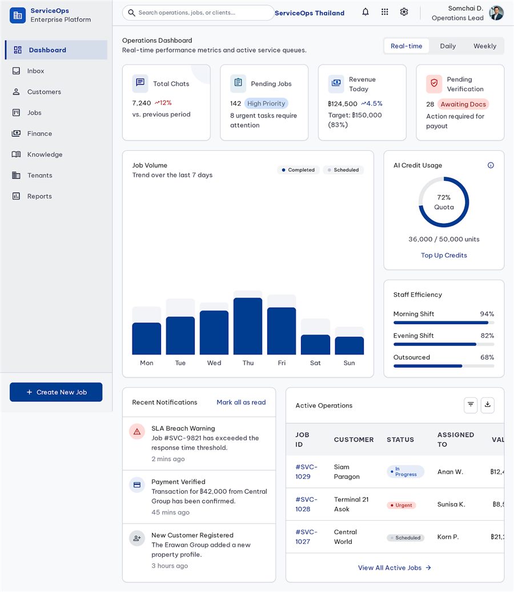Click Korn P. assignee cell
This screenshot has width=514, height=592.
pos(448,537)
